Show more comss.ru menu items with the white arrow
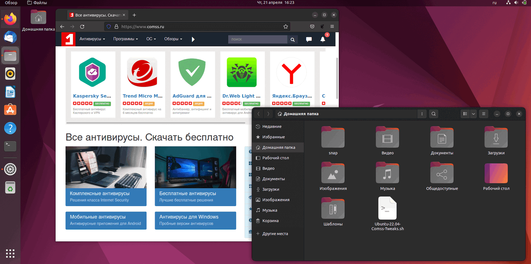Screen dimensions: 531x264 point(193,40)
